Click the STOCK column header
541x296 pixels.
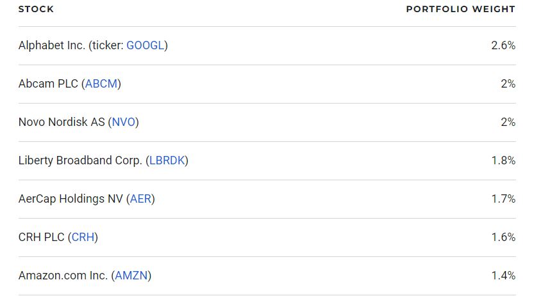[x=36, y=10]
